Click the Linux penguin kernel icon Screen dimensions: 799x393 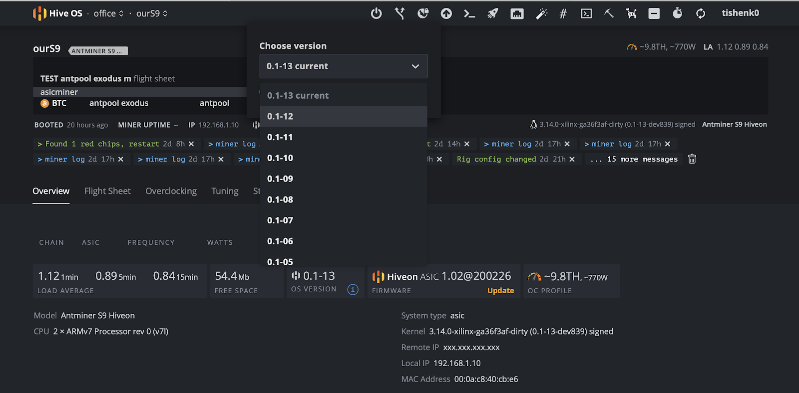pyautogui.click(x=533, y=124)
